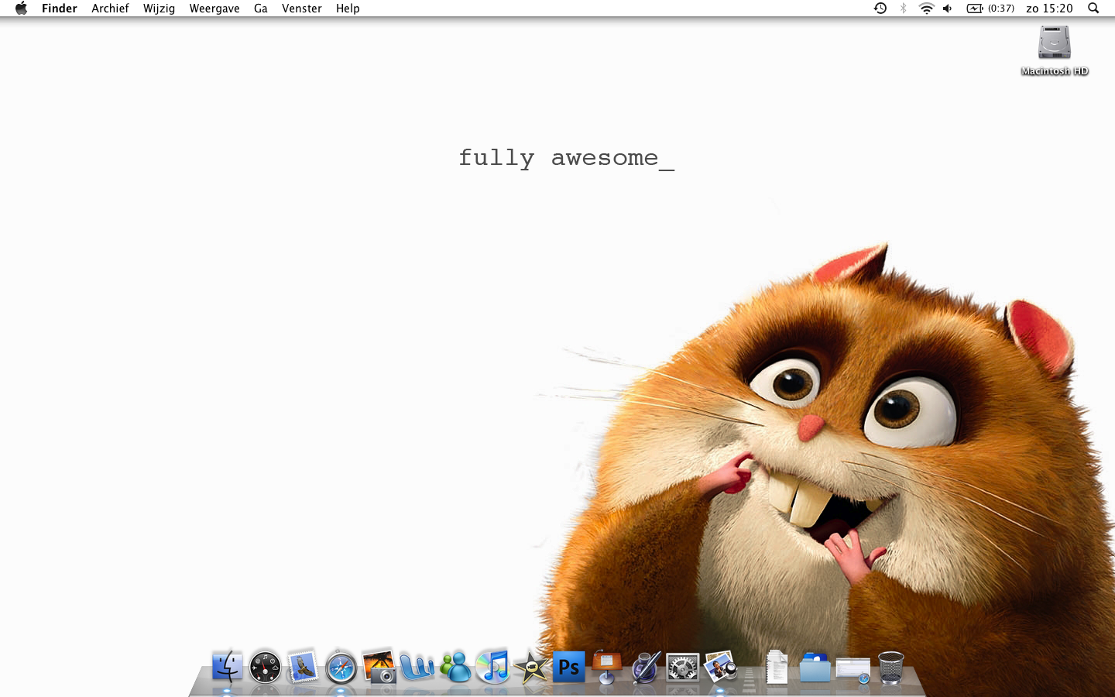The image size is (1115, 697).
Task: Click the clock showing zo 15:20
Action: click(x=1049, y=9)
